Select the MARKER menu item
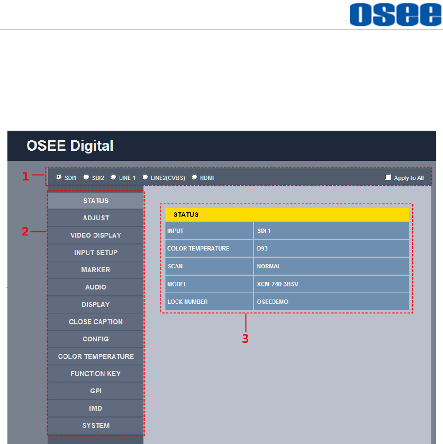This screenshot has width=443, height=444. click(96, 270)
